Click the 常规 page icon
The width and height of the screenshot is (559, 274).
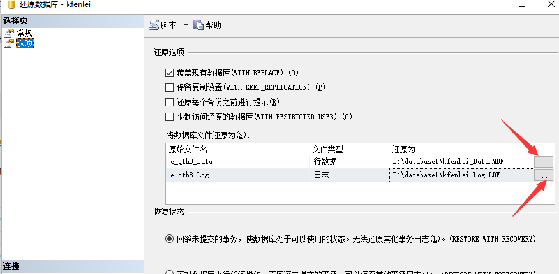click(9, 33)
